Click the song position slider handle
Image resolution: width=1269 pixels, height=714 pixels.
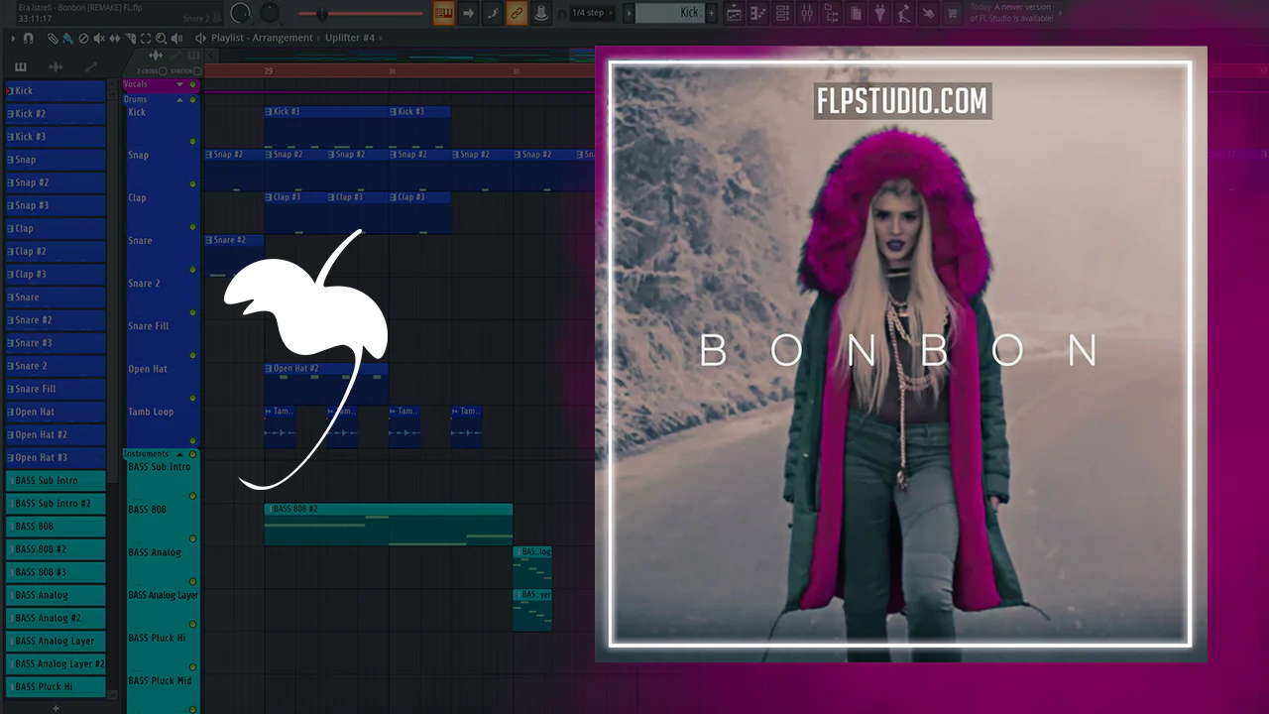coord(321,13)
